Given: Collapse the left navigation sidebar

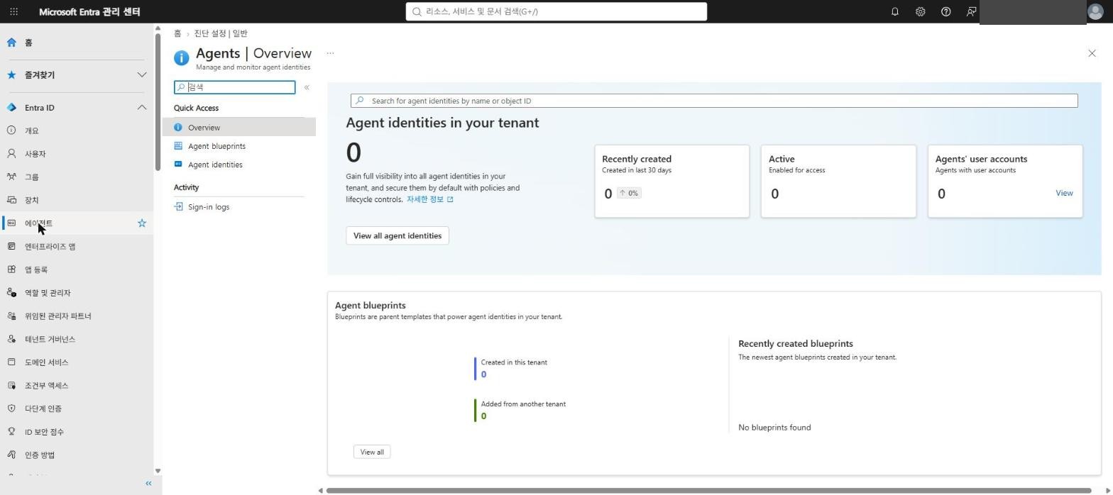Looking at the screenshot, I should (x=148, y=483).
